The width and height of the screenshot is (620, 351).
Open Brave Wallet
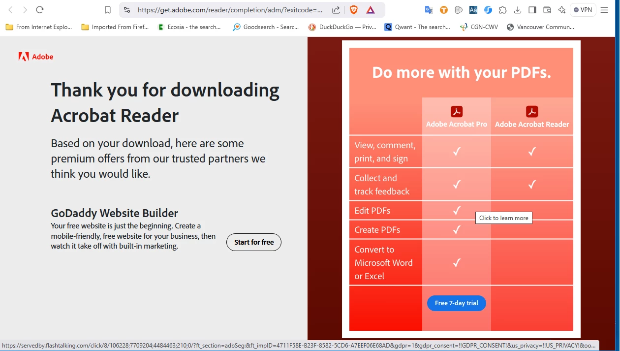pos(547,10)
